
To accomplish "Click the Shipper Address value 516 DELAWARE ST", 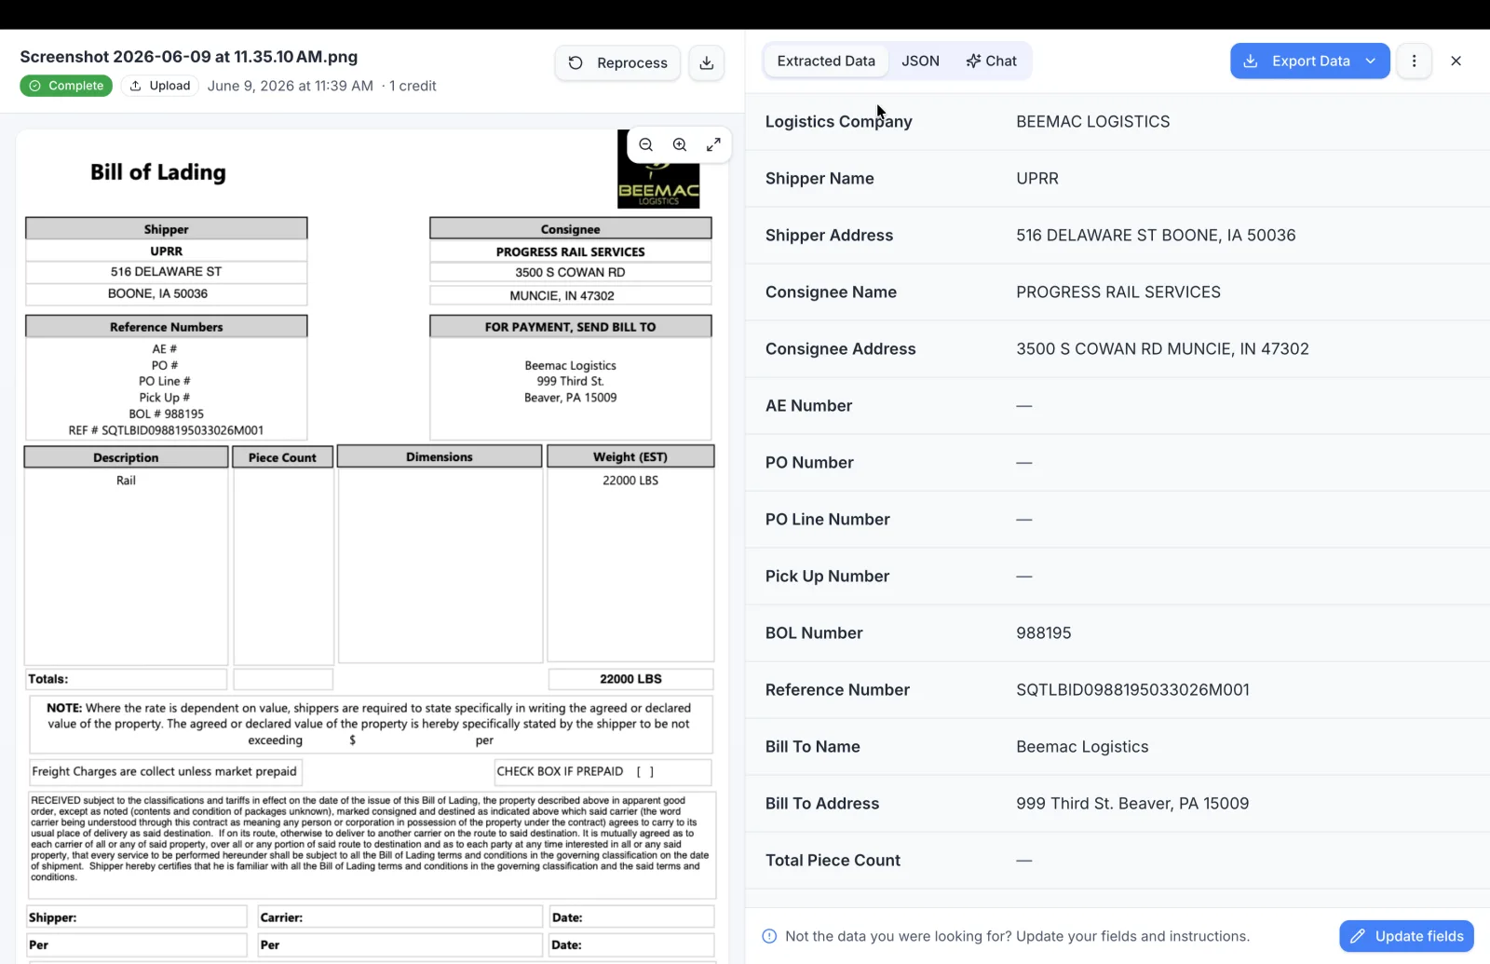I will pyautogui.click(x=1156, y=235).
